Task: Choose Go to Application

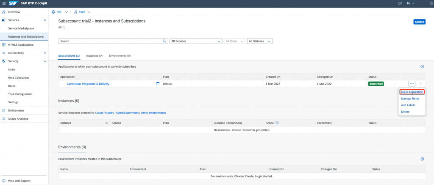Action: 412,92
